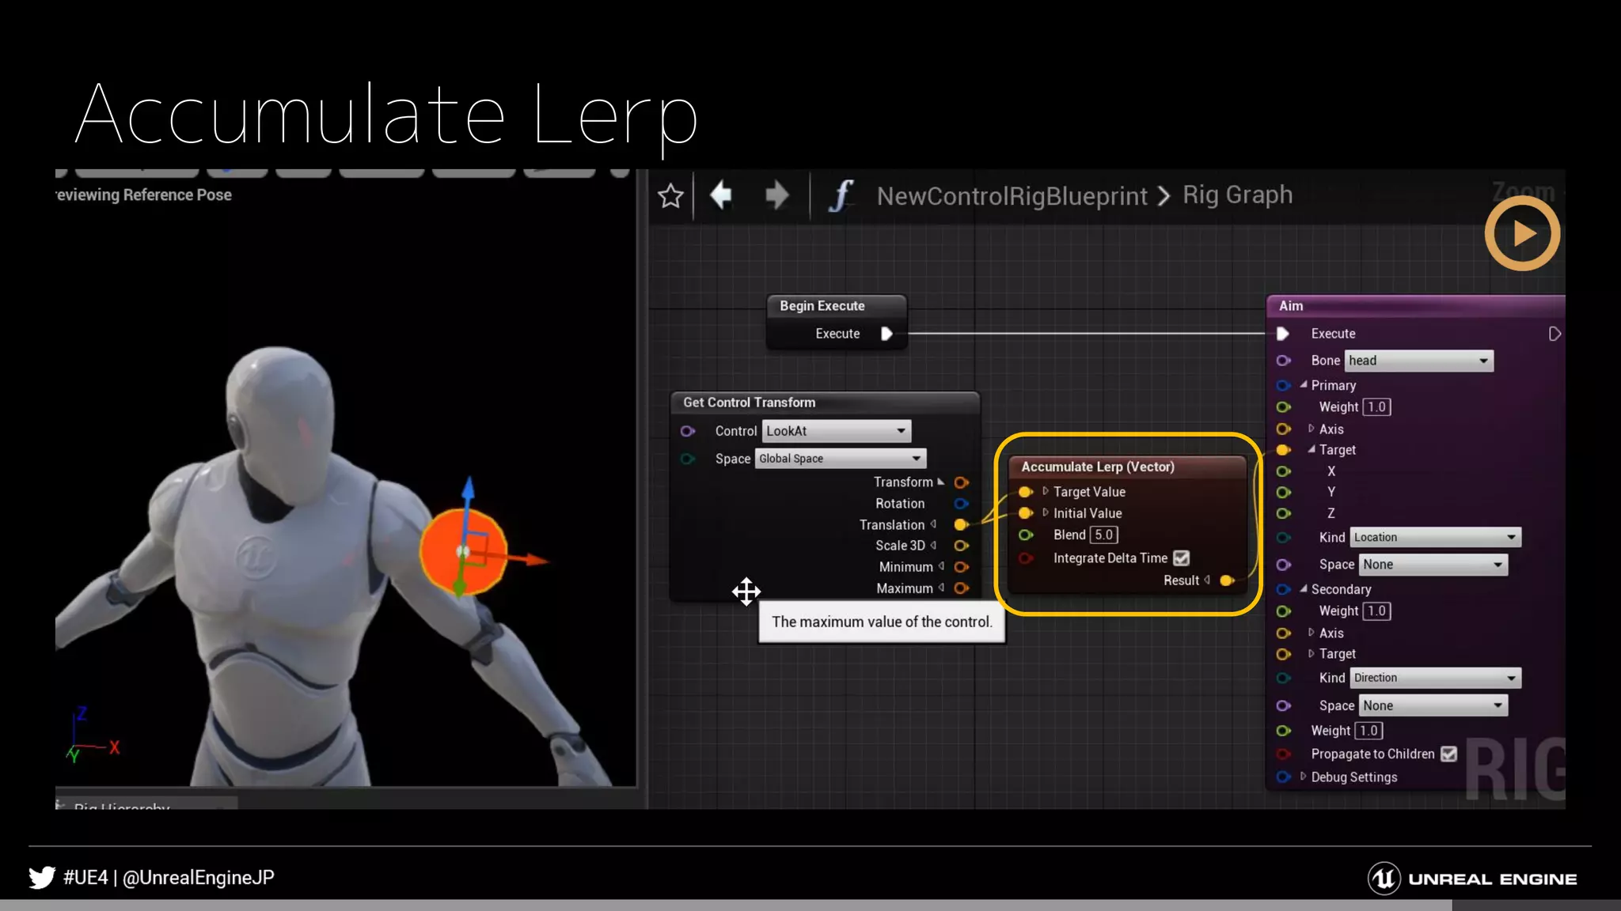Toggle Propagate to Children checkbox

pyautogui.click(x=1448, y=754)
